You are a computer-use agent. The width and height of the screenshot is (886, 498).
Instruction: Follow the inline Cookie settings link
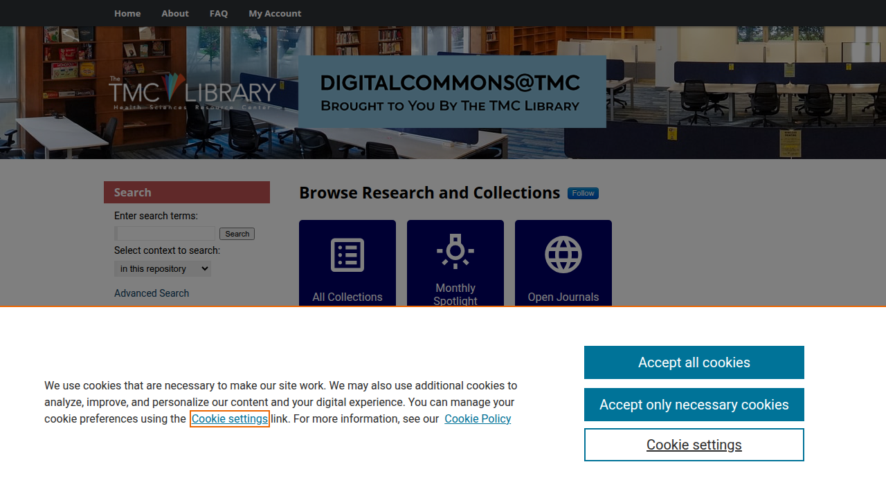230,418
